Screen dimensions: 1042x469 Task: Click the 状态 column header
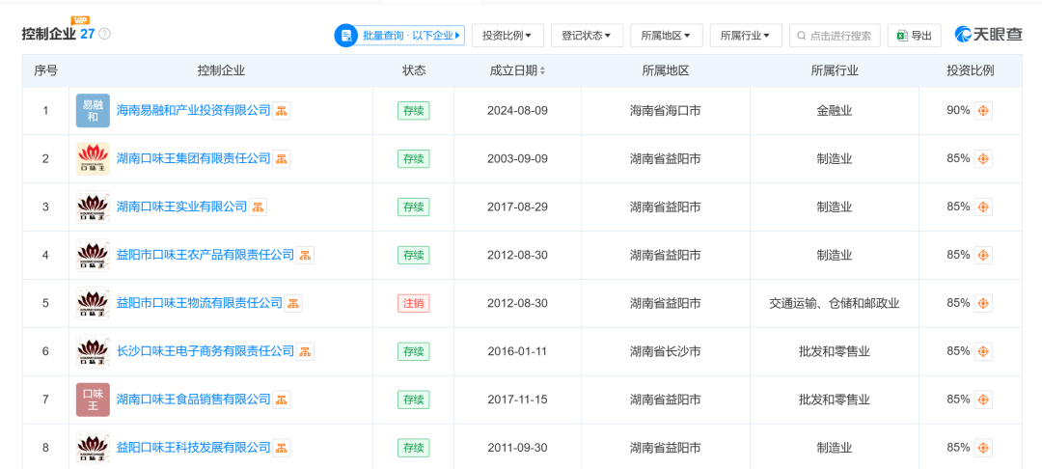tap(414, 71)
